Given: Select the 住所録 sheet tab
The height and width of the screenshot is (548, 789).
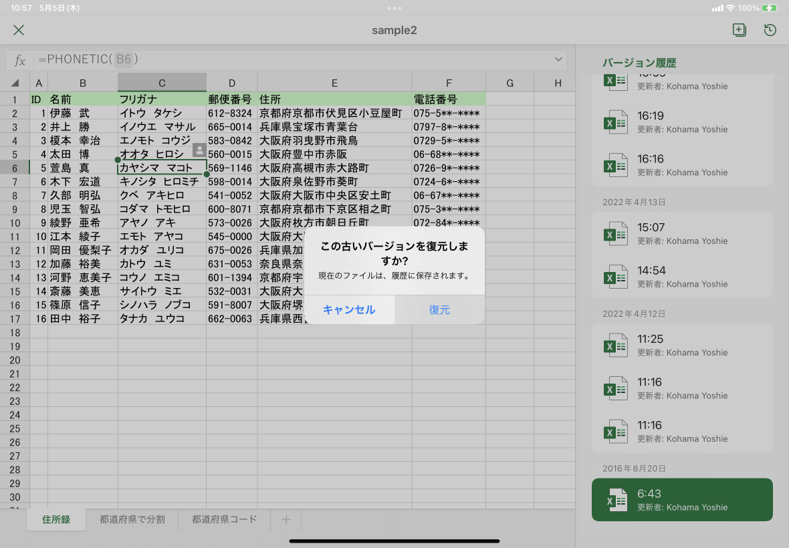Looking at the screenshot, I should [x=56, y=519].
